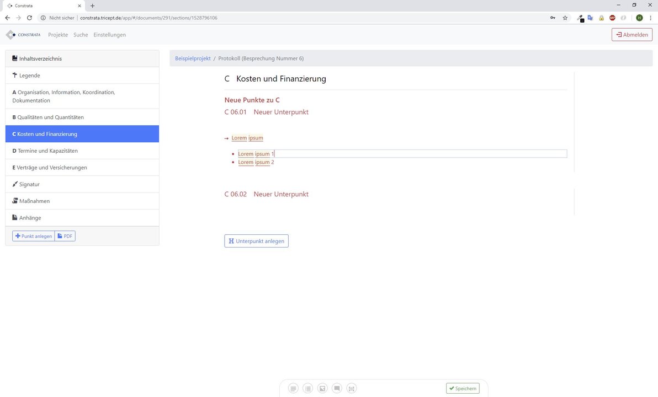Open the Chrome three-dot menu
The height and width of the screenshot is (397, 658).
(x=650, y=18)
